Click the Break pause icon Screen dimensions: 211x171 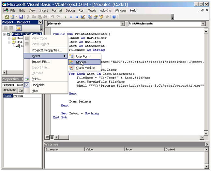click(x=71, y=17)
